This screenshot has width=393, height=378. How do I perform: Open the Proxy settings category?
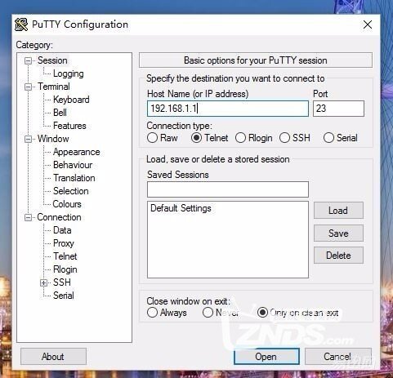pyautogui.click(x=64, y=243)
